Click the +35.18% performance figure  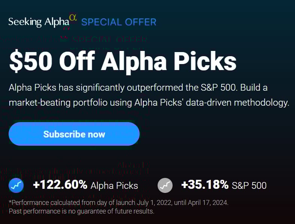pos(205,185)
